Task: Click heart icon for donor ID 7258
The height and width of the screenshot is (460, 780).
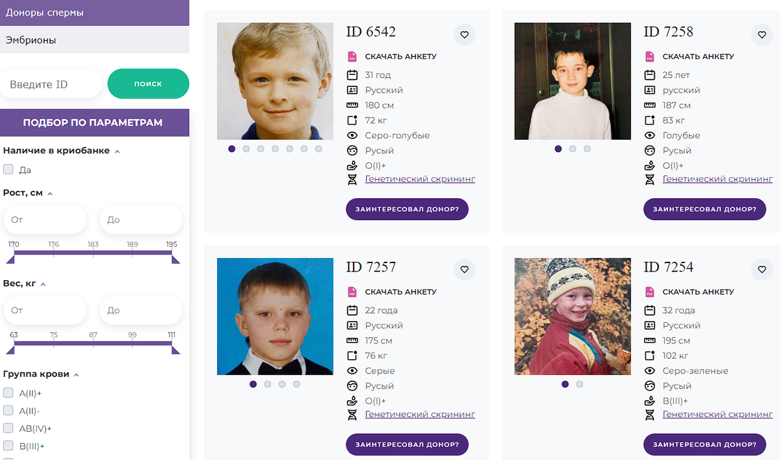Action: pos(762,35)
